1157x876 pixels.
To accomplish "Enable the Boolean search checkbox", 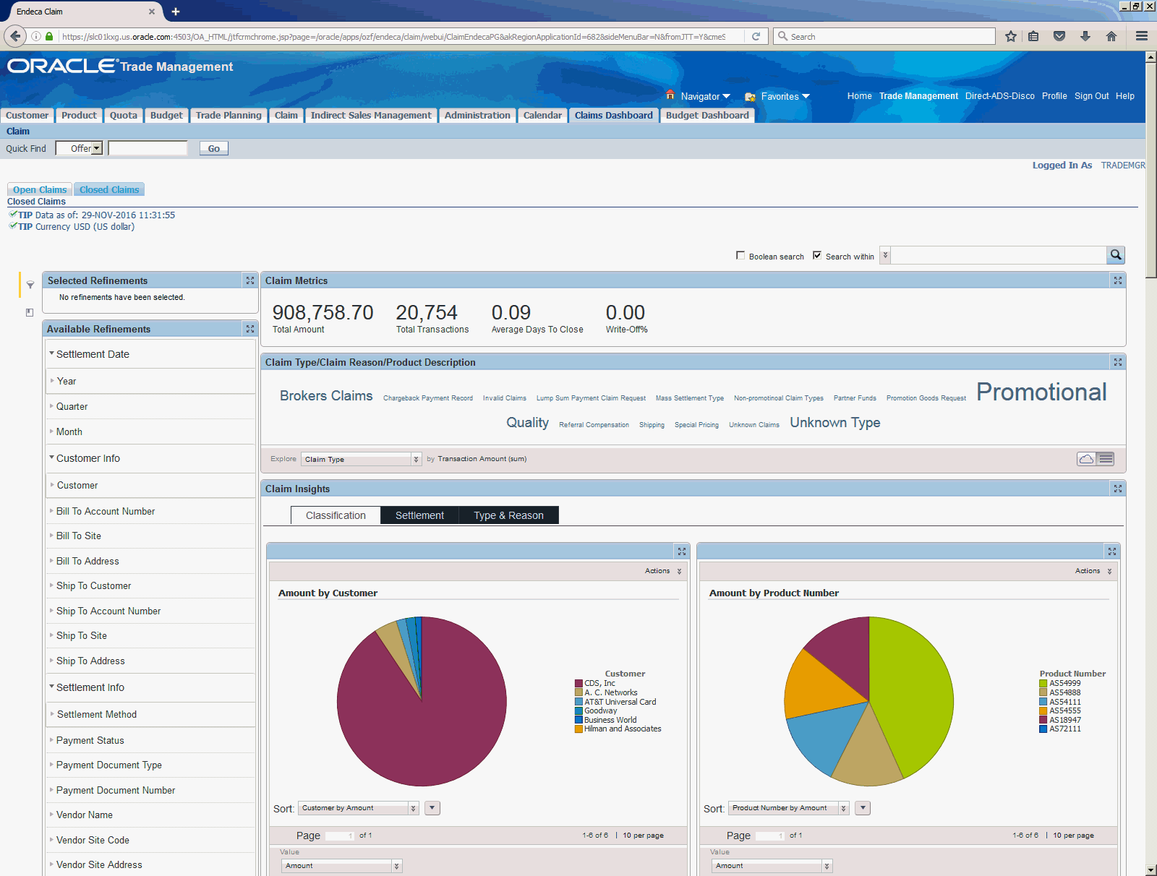I will [x=740, y=255].
